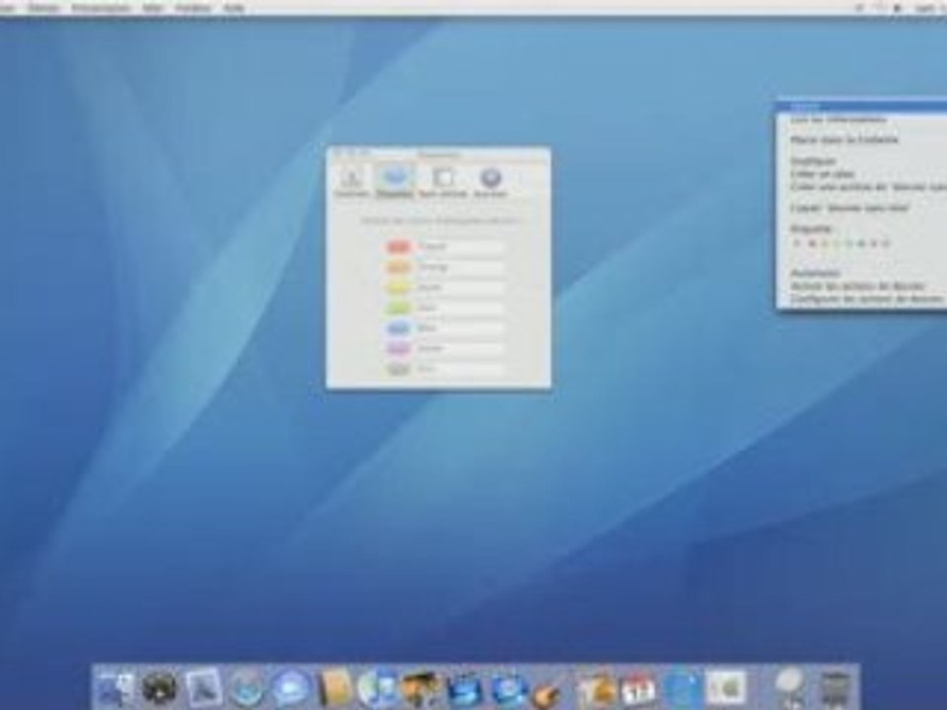Choose Configurer les actions de dossier

(x=862, y=300)
